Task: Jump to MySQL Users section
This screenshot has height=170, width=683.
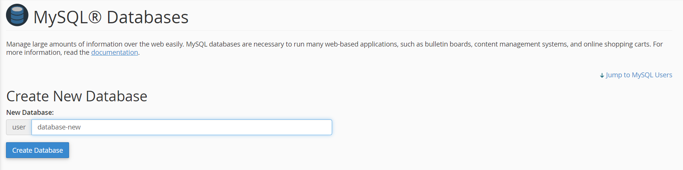Action: (x=639, y=75)
